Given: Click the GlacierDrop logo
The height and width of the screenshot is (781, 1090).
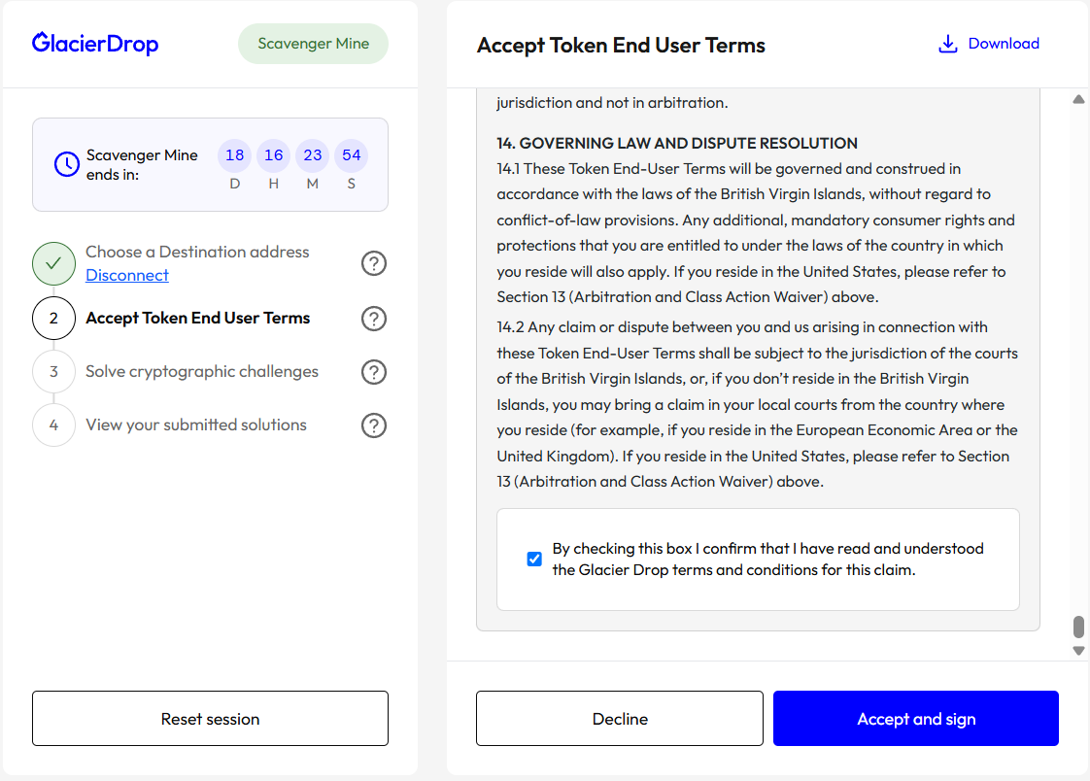Looking at the screenshot, I should pyautogui.click(x=95, y=44).
